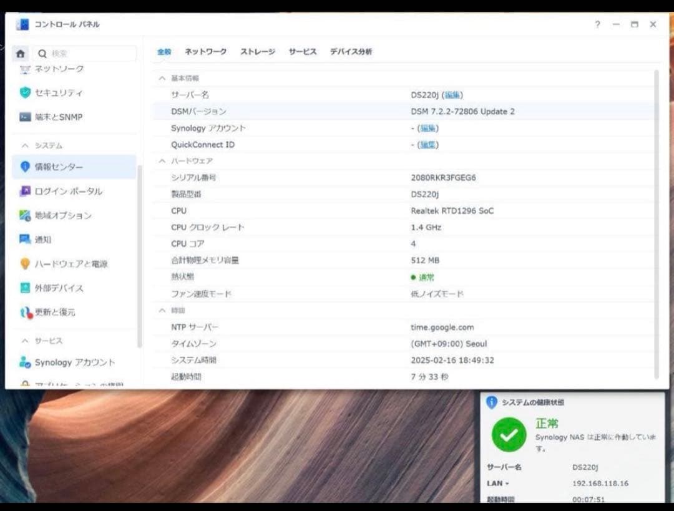
Task: Click the home icon above the search box
Action: tap(21, 54)
